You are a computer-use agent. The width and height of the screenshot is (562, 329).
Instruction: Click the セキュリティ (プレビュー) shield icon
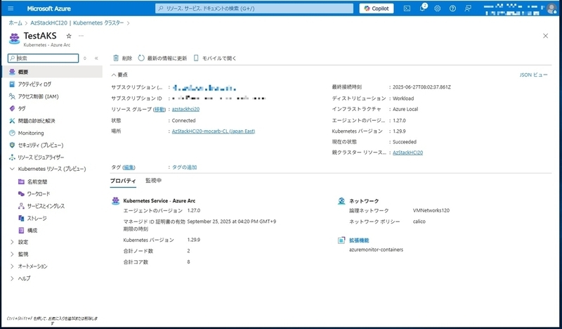pos(12,145)
